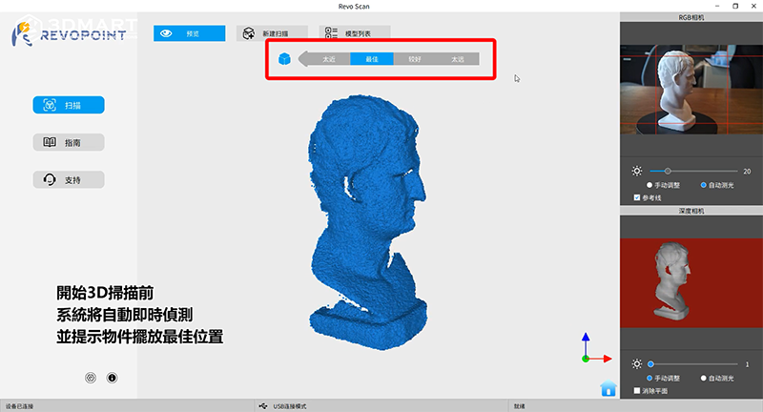Click the circular target icon at bottom left
Viewport: 763px width, 412px height.
point(91,378)
